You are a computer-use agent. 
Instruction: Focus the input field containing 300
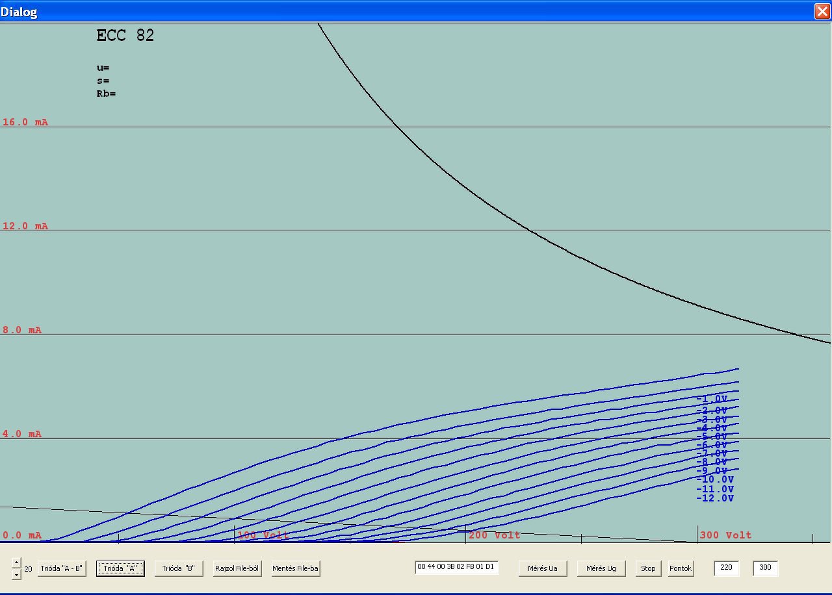click(765, 568)
